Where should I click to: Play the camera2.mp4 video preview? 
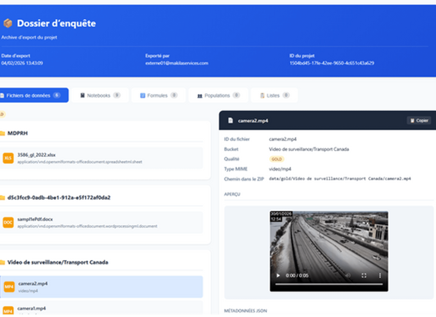tap(278, 275)
